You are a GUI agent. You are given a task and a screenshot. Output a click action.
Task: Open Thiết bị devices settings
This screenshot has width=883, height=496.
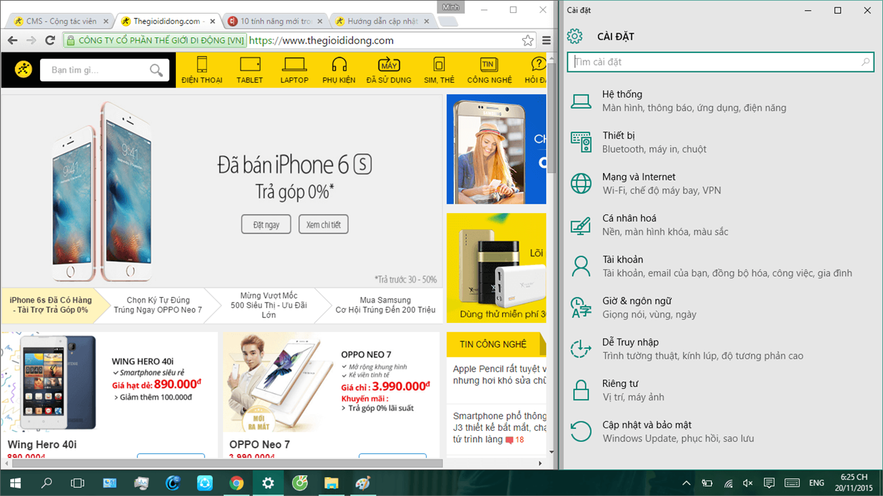point(721,142)
